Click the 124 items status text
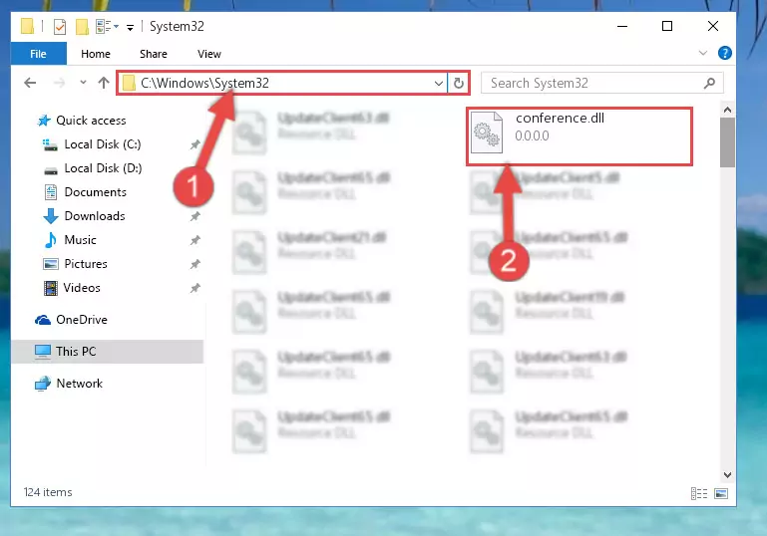 click(x=48, y=492)
